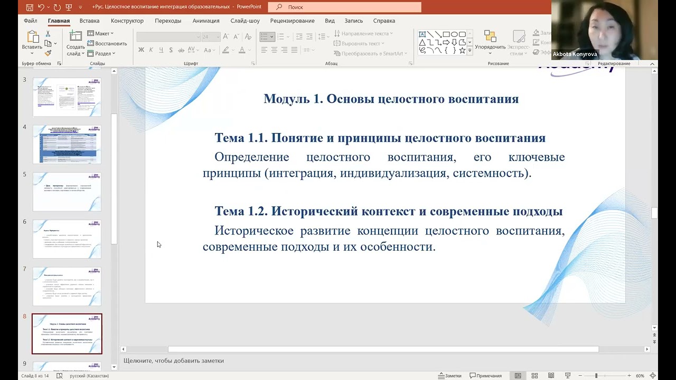Screen dimensions: 676x380
Task: Open the Раздел section dropdown
Action: (101, 53)
